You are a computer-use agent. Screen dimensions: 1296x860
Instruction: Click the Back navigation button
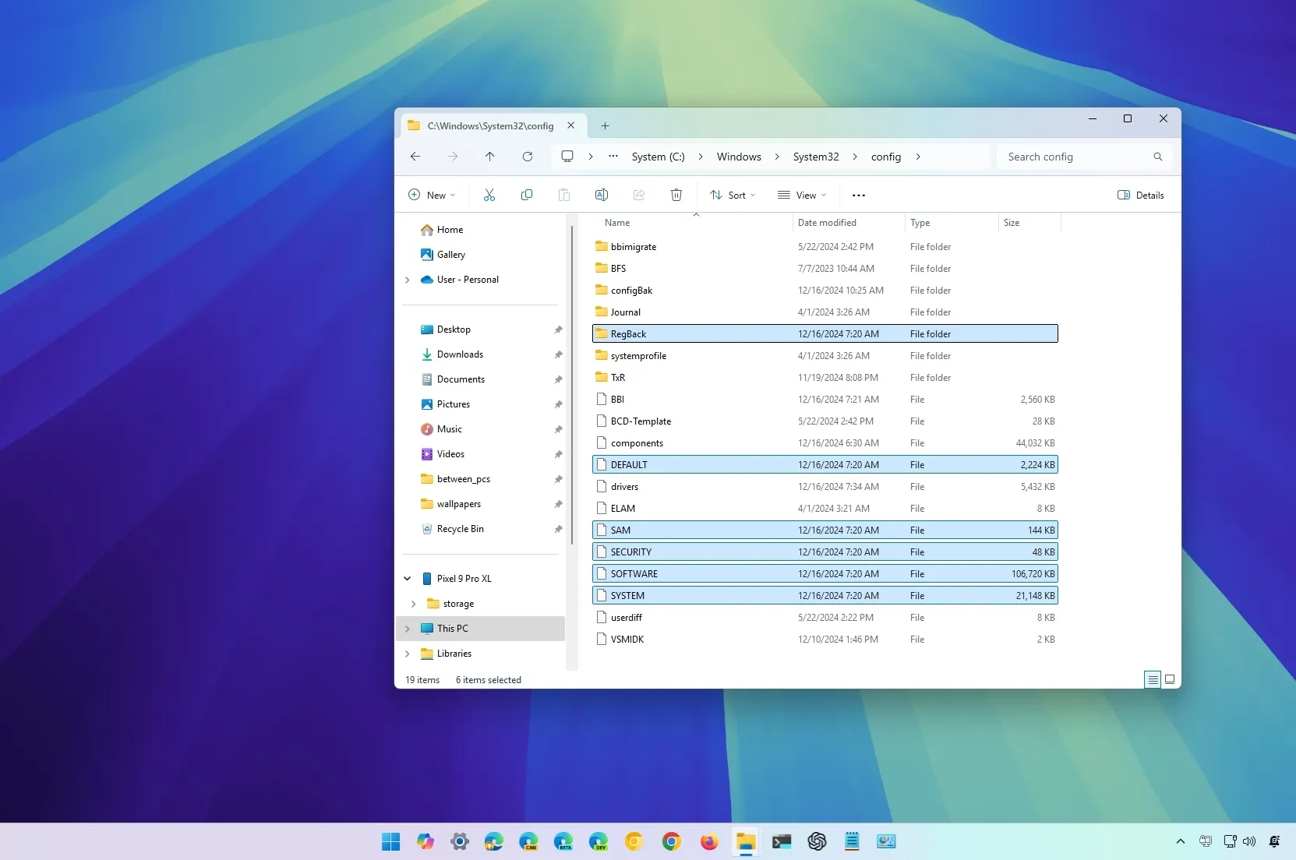pos(415,157)
